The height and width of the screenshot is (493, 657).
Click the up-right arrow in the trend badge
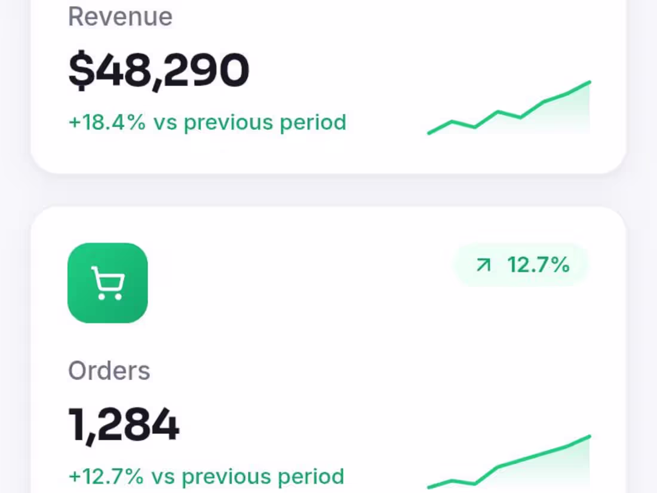[x=483, y=265]
